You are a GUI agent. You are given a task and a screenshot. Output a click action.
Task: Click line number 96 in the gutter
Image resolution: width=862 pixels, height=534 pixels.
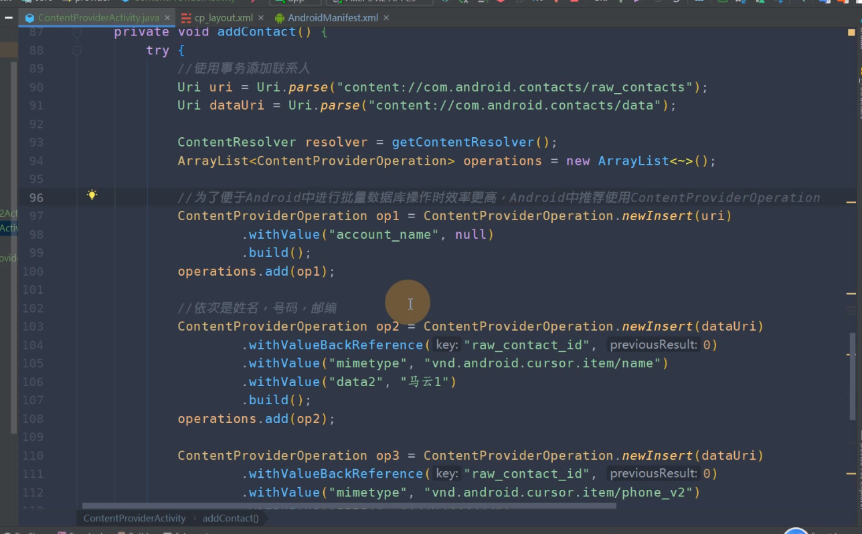[36, 197]
